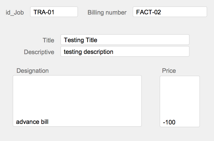214x141 pixels.
Task: Click the Price column heading
Action: point(169,70)
